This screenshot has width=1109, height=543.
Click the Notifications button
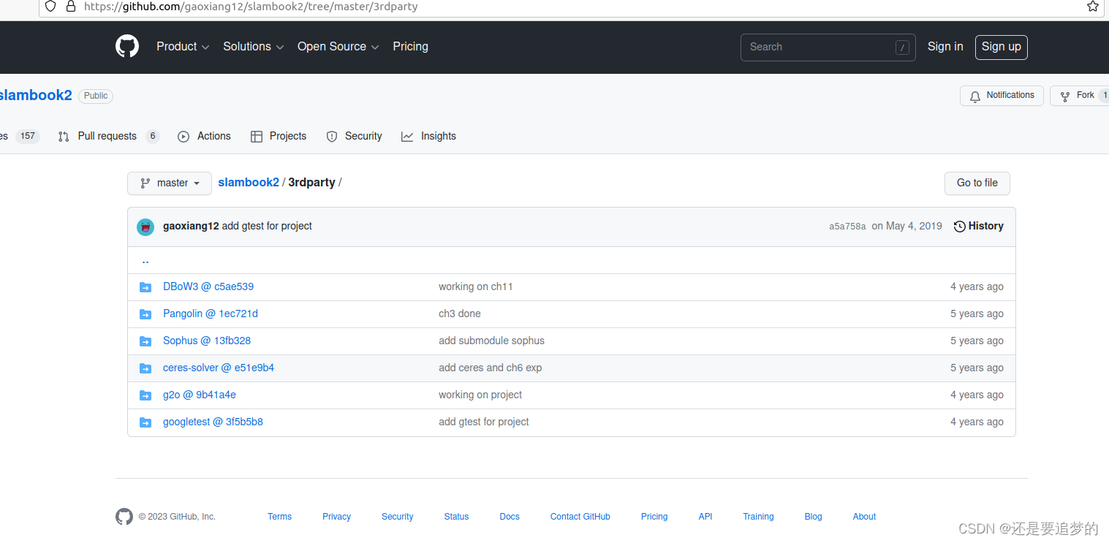coord(1002,96)
